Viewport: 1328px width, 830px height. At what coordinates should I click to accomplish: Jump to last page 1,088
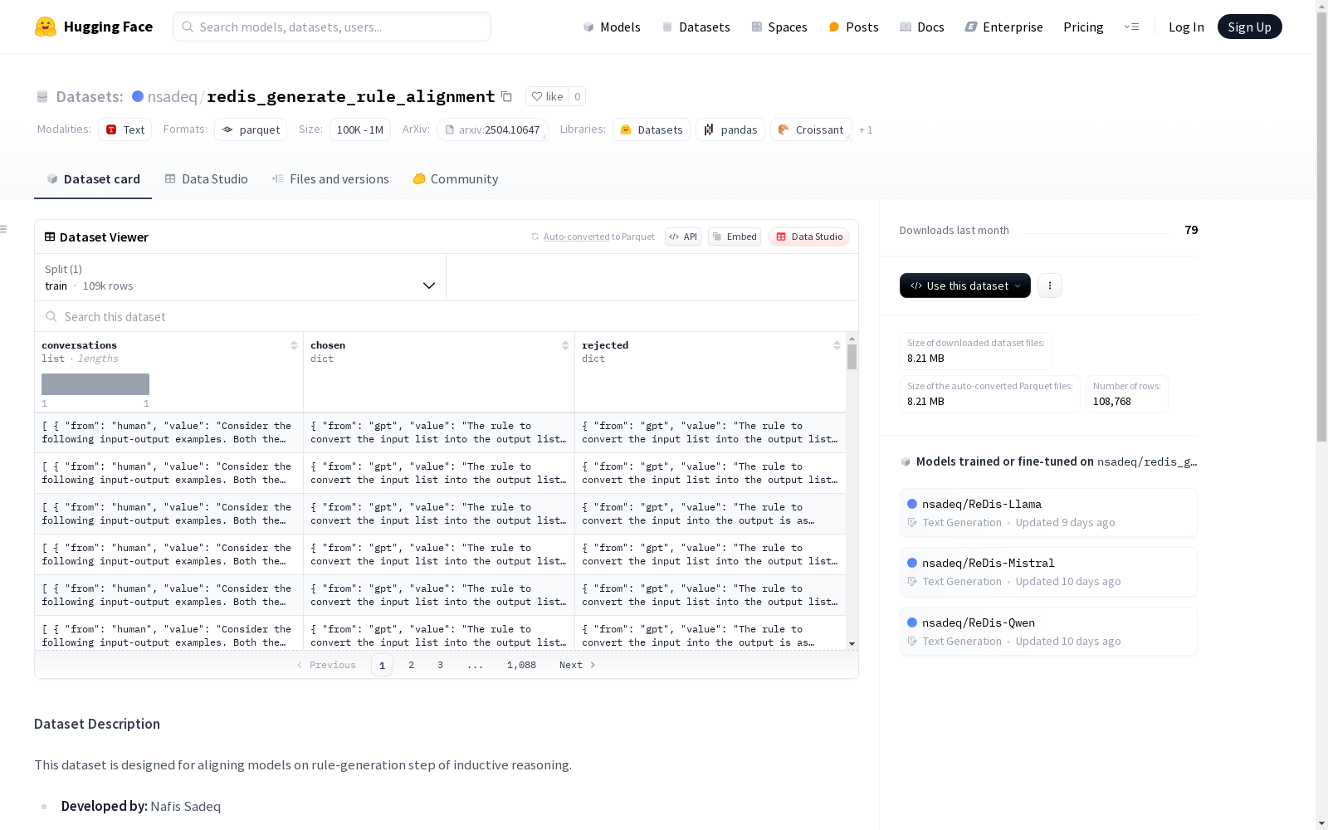(x=521, y=665)
